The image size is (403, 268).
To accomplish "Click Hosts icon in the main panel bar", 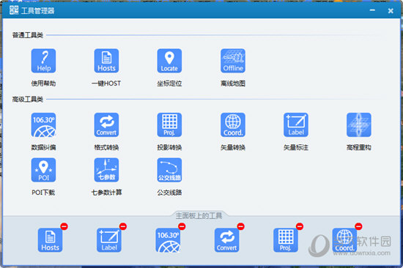I will 50,240.
